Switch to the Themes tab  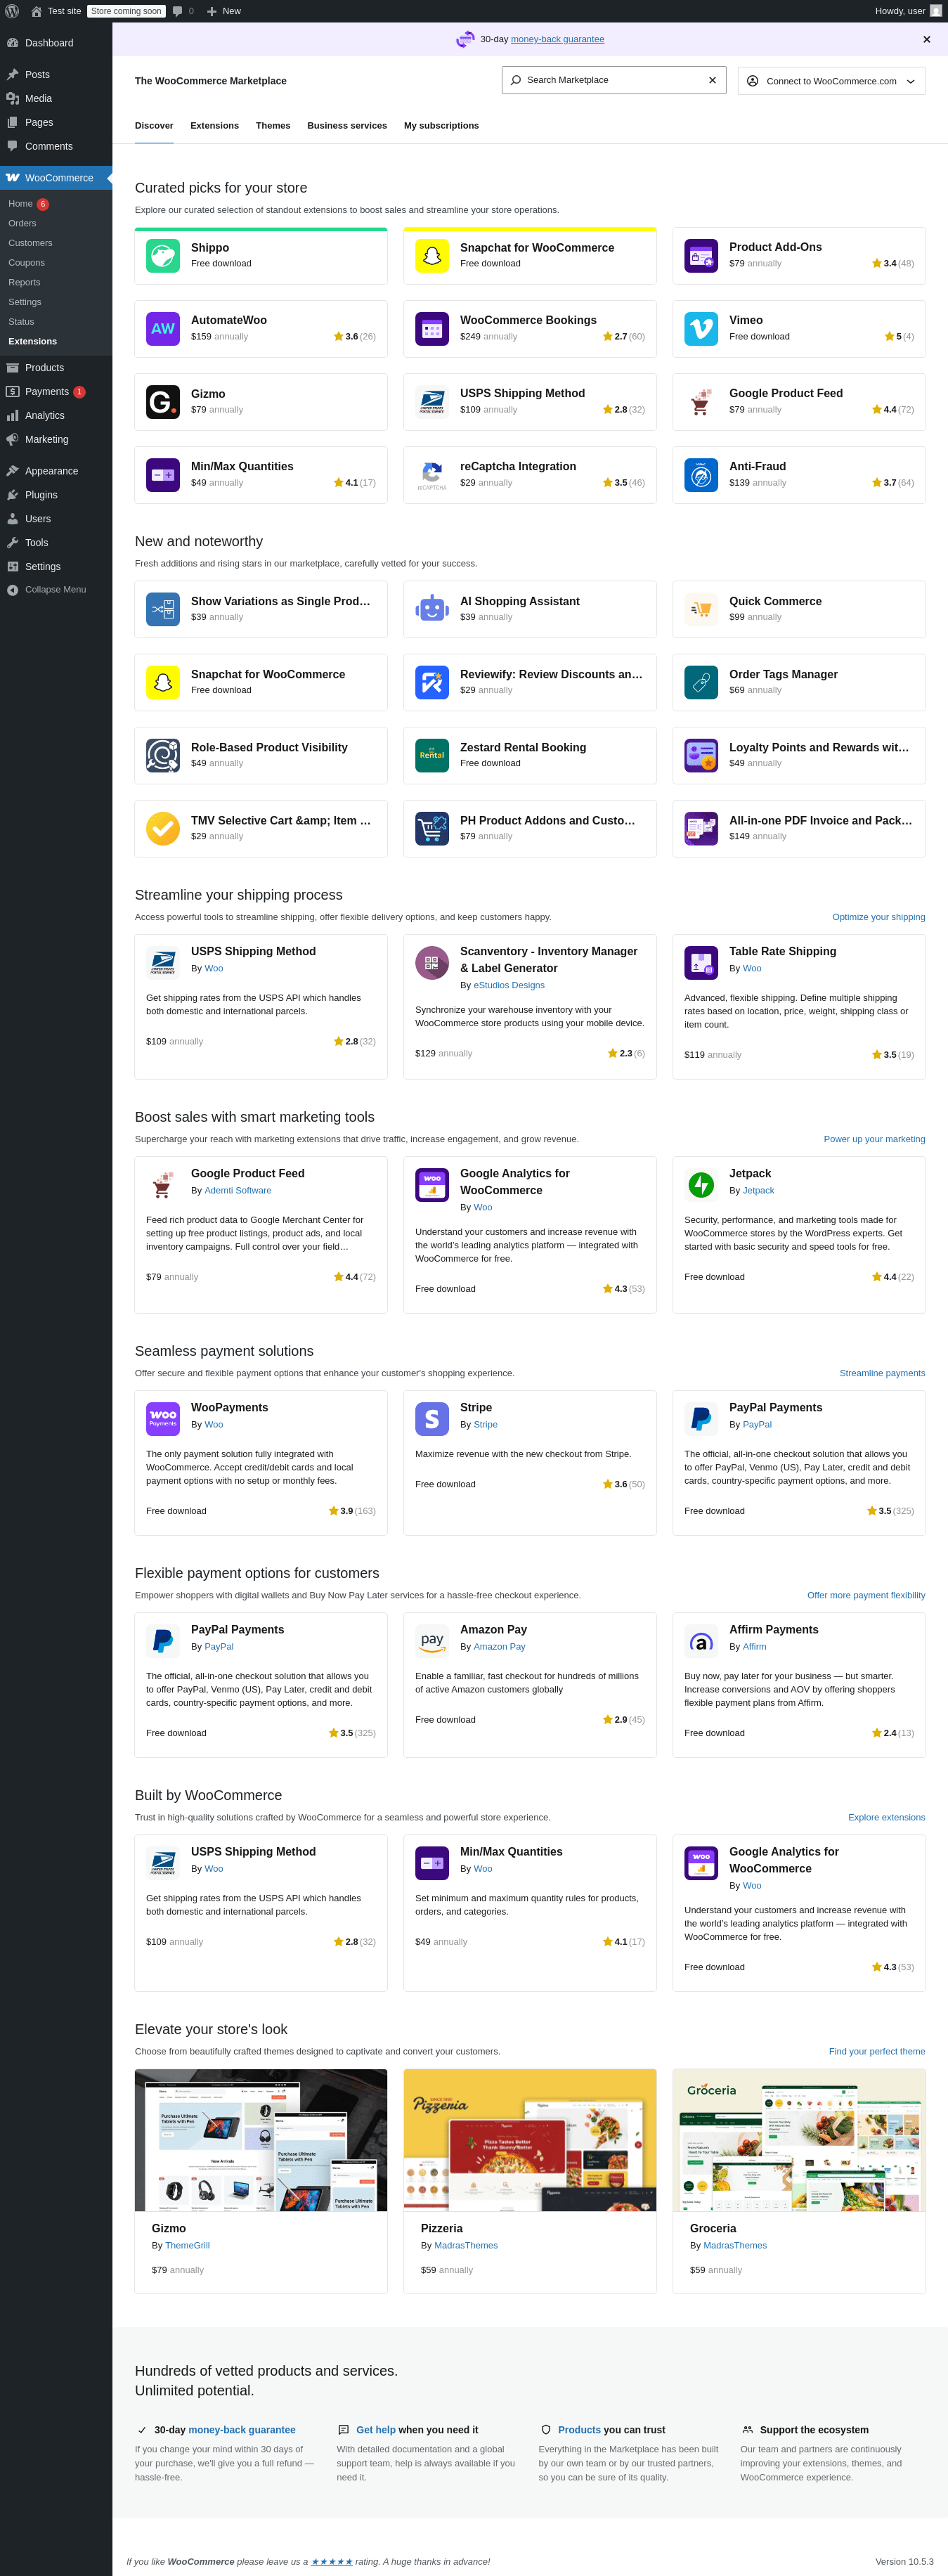(273, 126)
